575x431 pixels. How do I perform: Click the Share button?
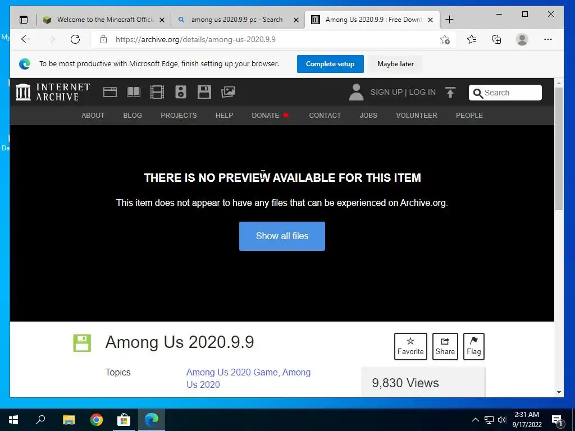coord(445,346)
